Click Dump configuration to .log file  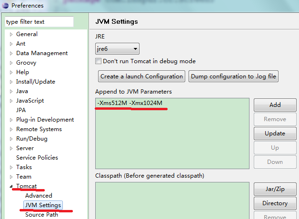point(233,76)
